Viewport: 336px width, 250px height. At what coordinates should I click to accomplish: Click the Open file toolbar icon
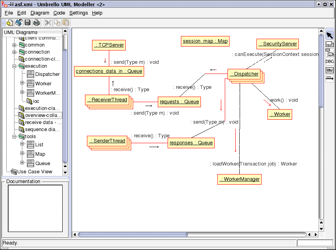pos(19,23)
